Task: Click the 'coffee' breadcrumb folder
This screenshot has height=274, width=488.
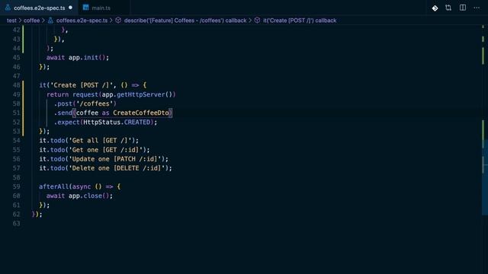Action: click(x=32, y=21)
